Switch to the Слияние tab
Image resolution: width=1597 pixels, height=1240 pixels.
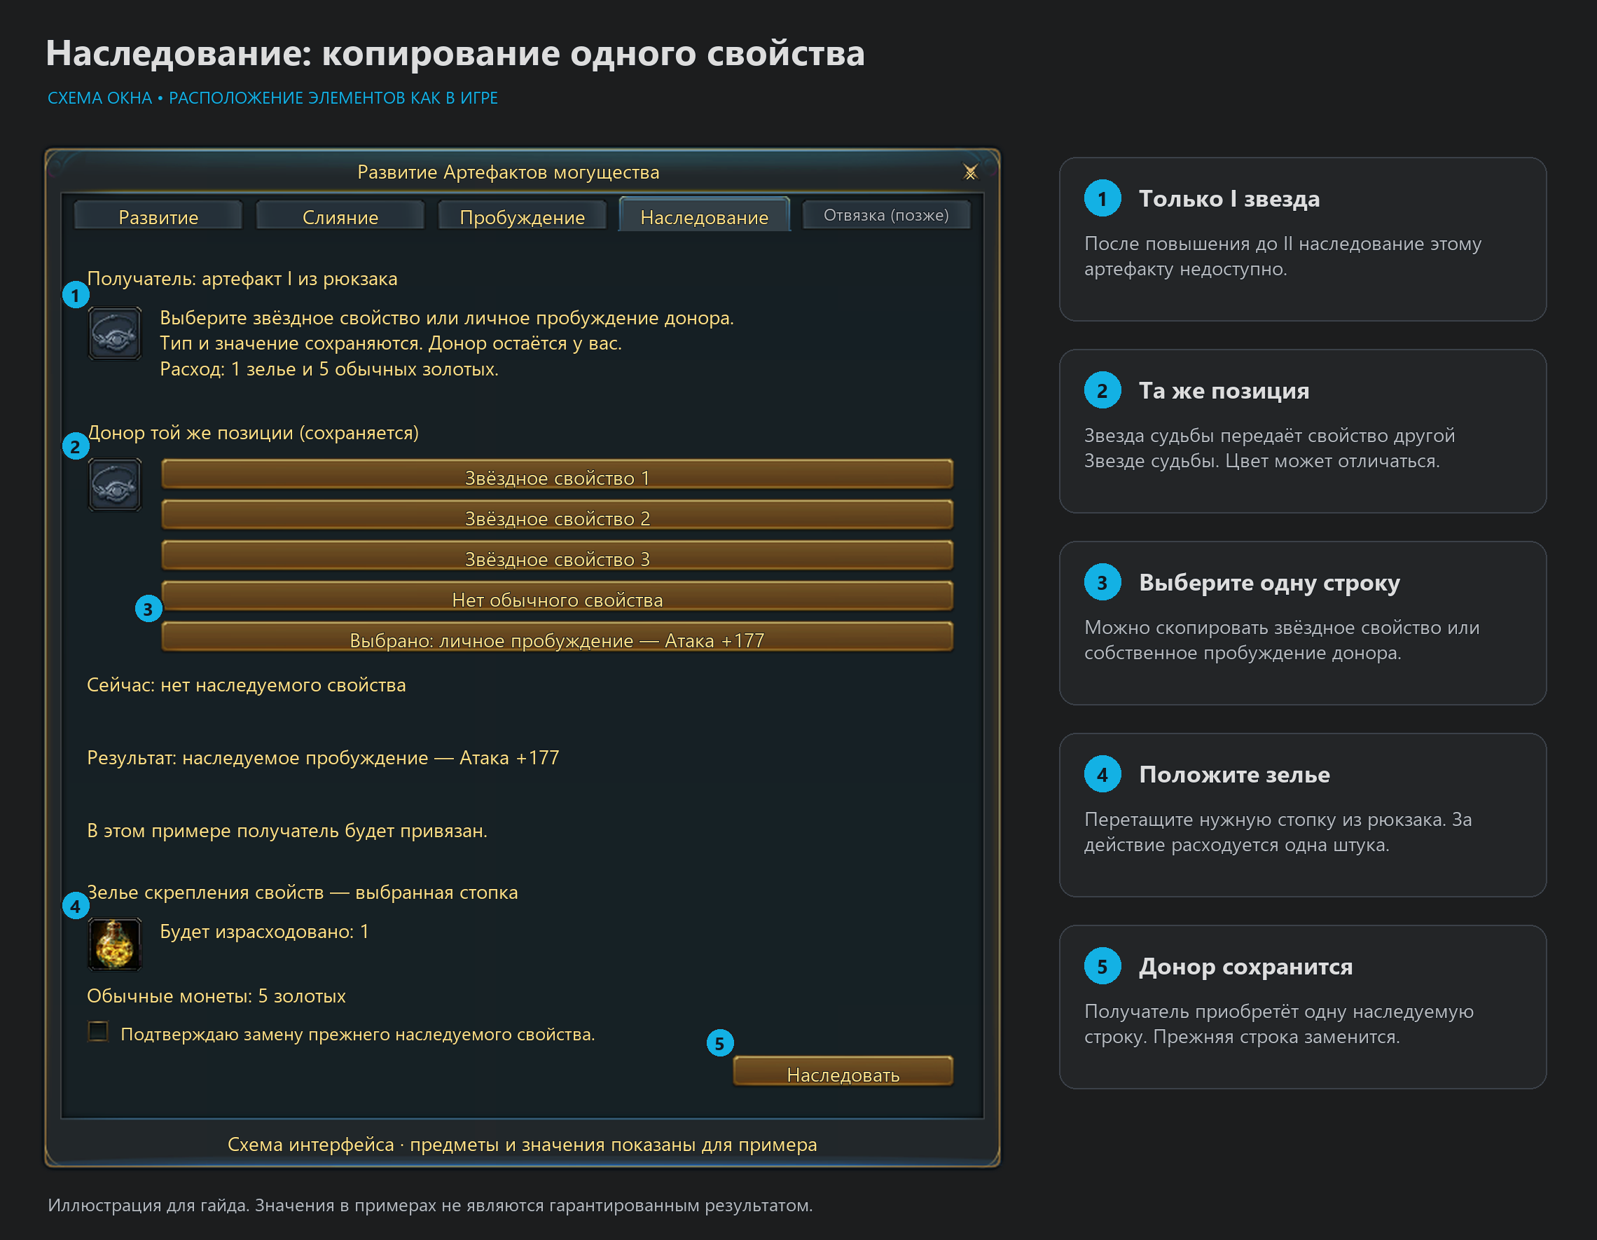[340, 216]
